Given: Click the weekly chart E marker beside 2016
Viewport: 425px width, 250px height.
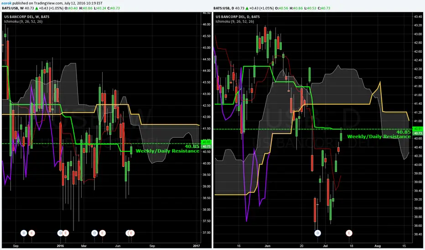Looking at the screenshot, I should click(x=66, y=233).
